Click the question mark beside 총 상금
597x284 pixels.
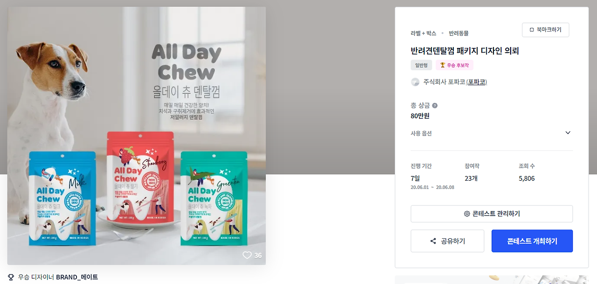click(435, 105)
